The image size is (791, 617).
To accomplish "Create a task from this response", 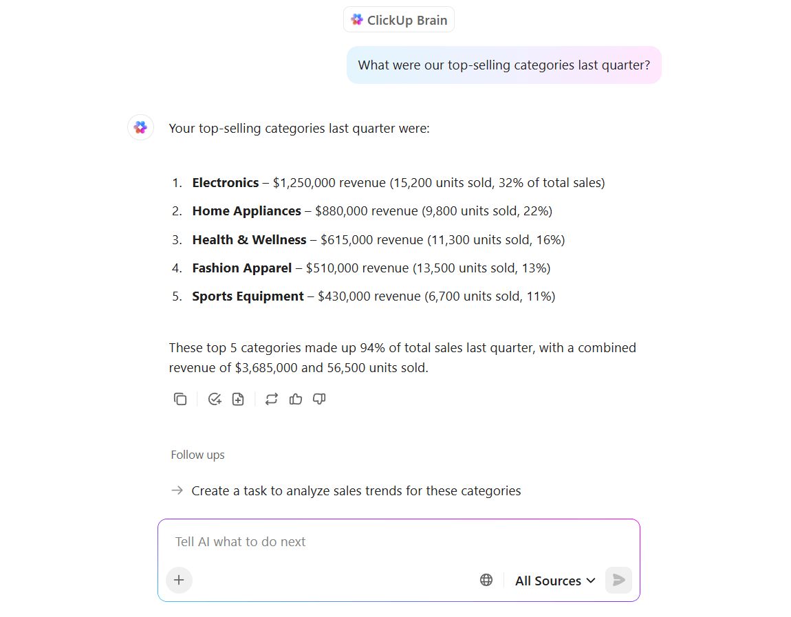I will point(215,399).
